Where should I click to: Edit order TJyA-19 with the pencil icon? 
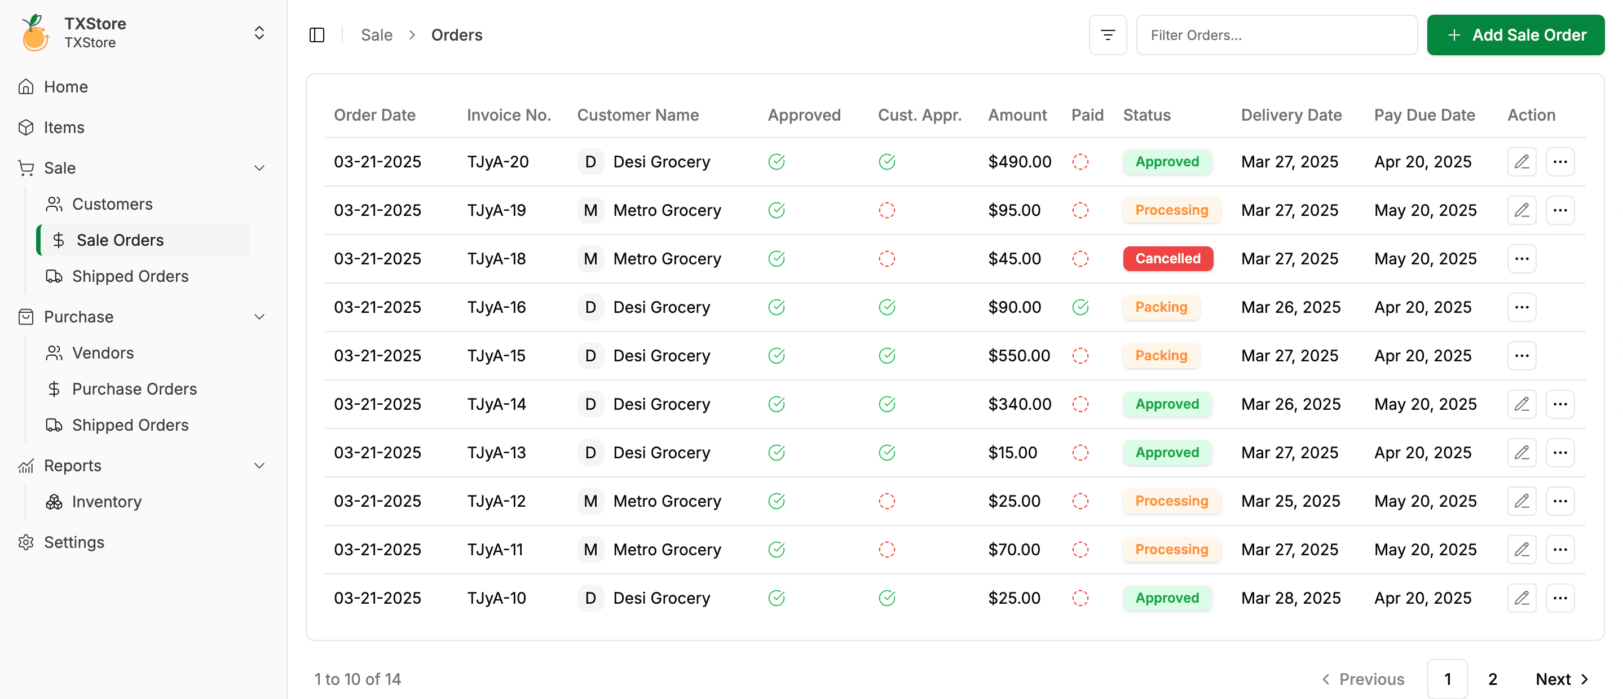(x=1521, y=210)
